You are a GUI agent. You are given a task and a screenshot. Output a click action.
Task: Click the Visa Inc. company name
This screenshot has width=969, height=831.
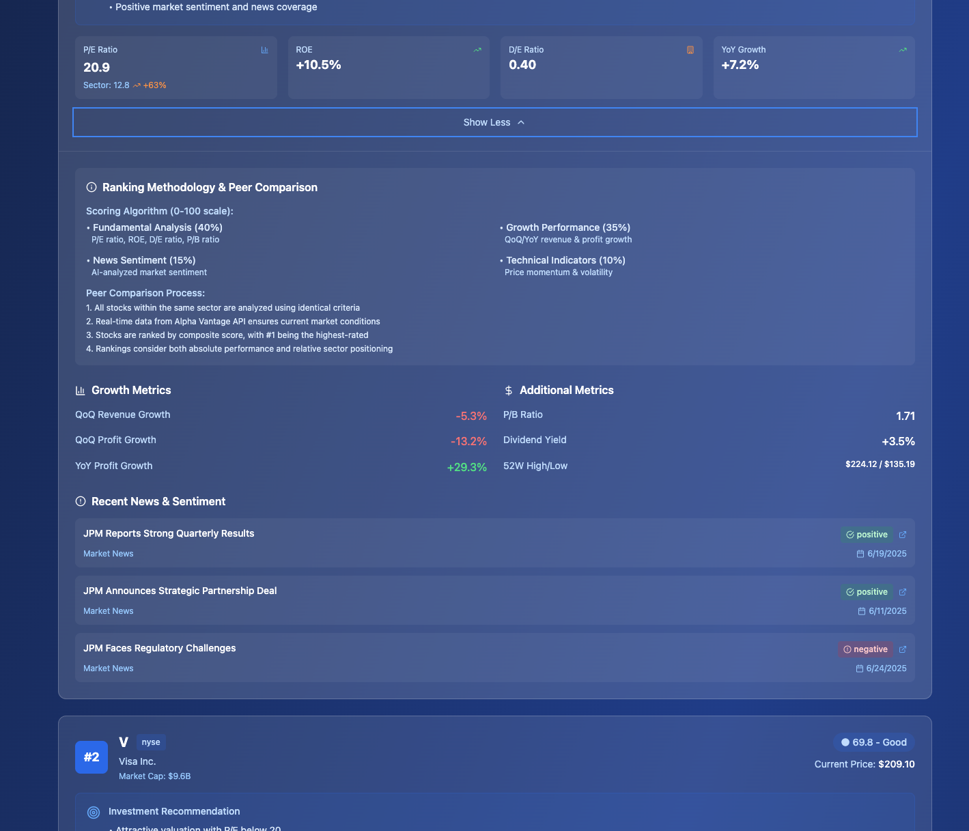(x=137, y=761)
